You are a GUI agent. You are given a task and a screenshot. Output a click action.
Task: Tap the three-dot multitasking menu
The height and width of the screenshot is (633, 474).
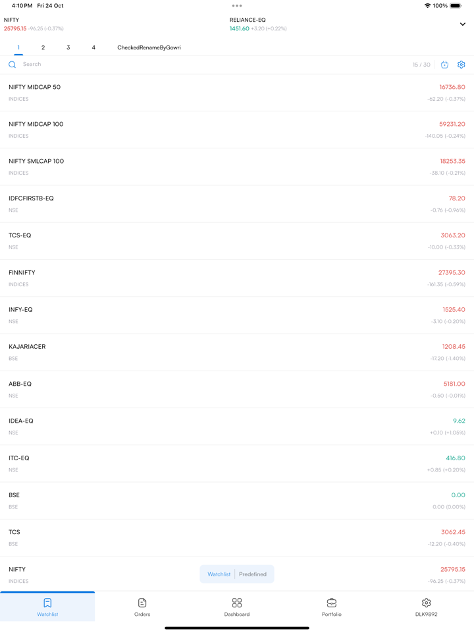pos(237,6)
